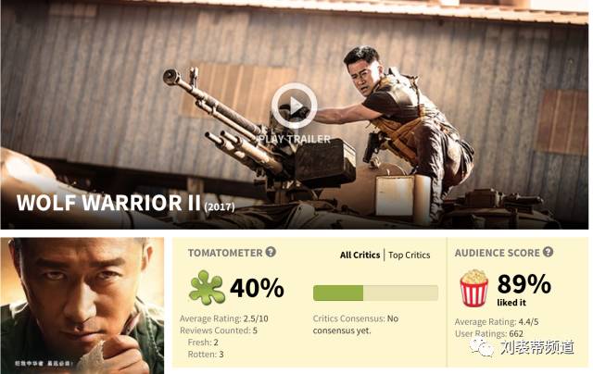Select the All Critics tab

click(x=360, y=255)
